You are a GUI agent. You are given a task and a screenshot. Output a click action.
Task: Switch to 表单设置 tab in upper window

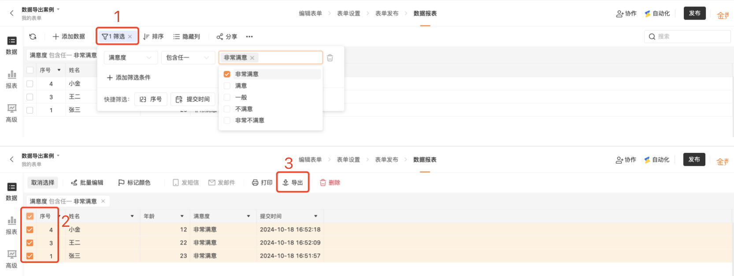coord(348,14)
